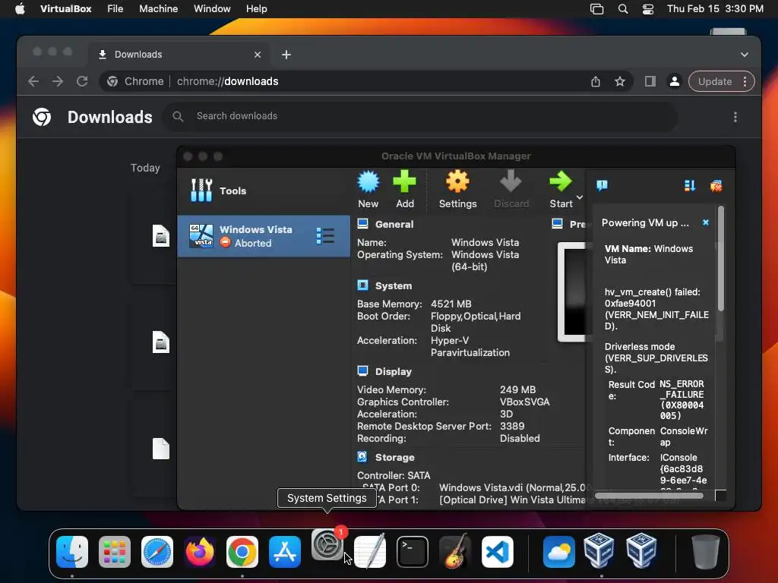Open the Help menu

click(x=257, y=9)
